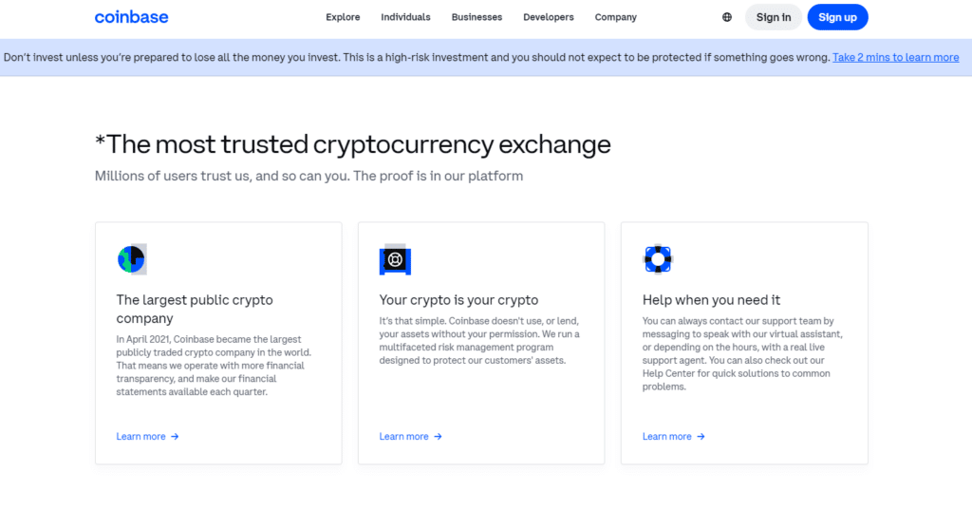This screenshot has height=510, width=972.
Task: Open the Explore menu
Action: pos(343,17)
